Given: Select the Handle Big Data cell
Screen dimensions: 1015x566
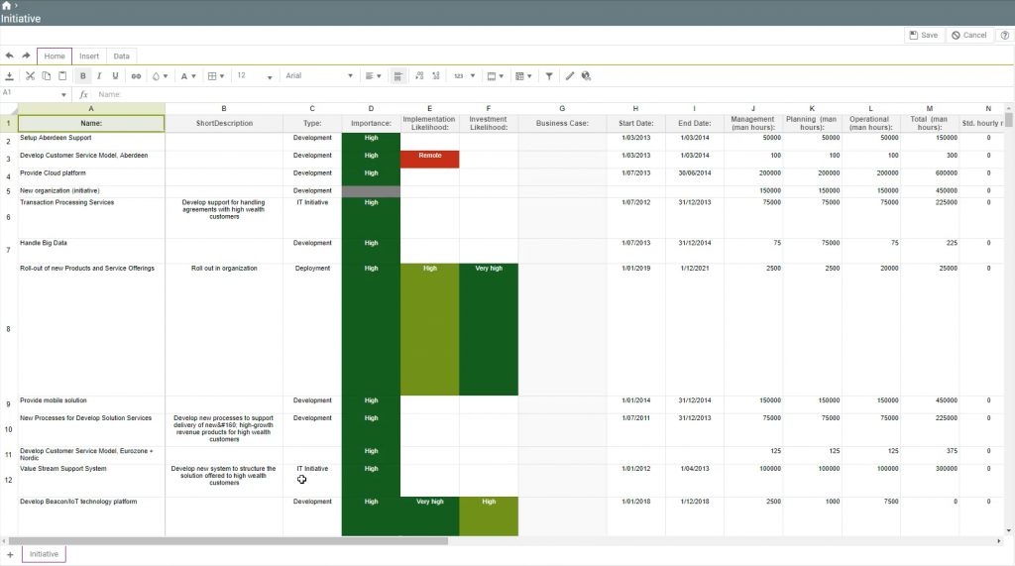Looking at the screenshot, I should (91, 251).
